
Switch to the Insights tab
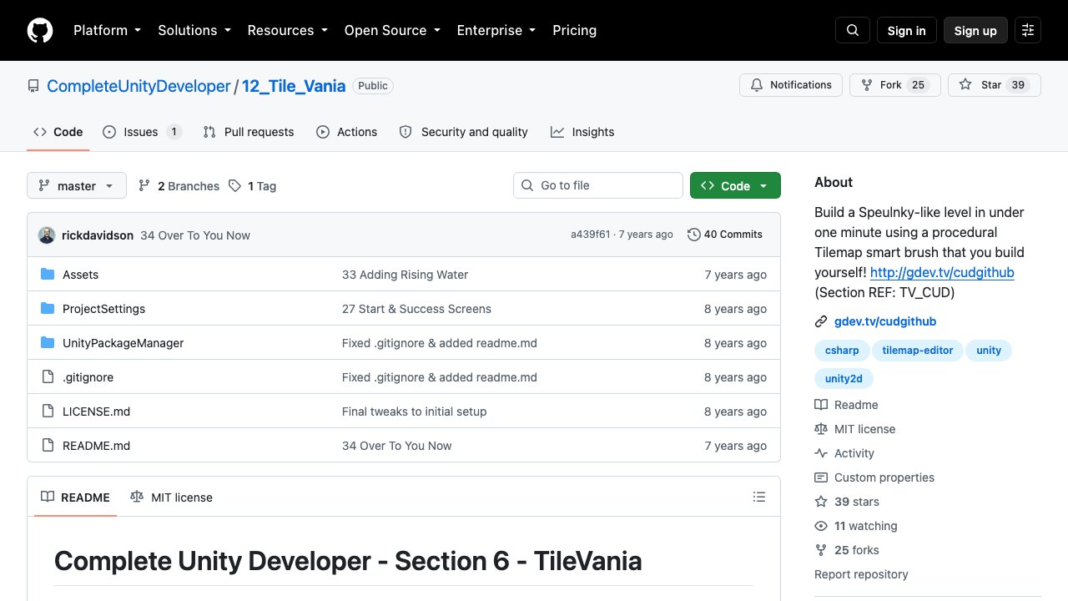tap(582, 132)
